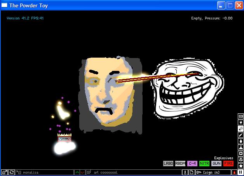
Task: Click the reload simulation icon
Action: pyautogui.click(x=12, y=172)
